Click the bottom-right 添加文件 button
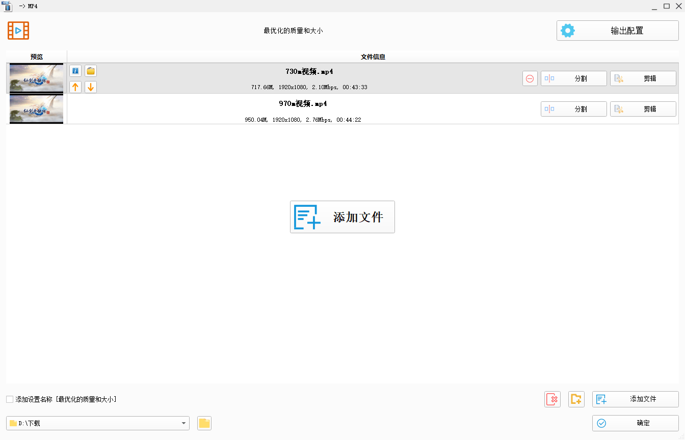Image resolution: width=685 pixels, height=440 pixels. (635, 399)
